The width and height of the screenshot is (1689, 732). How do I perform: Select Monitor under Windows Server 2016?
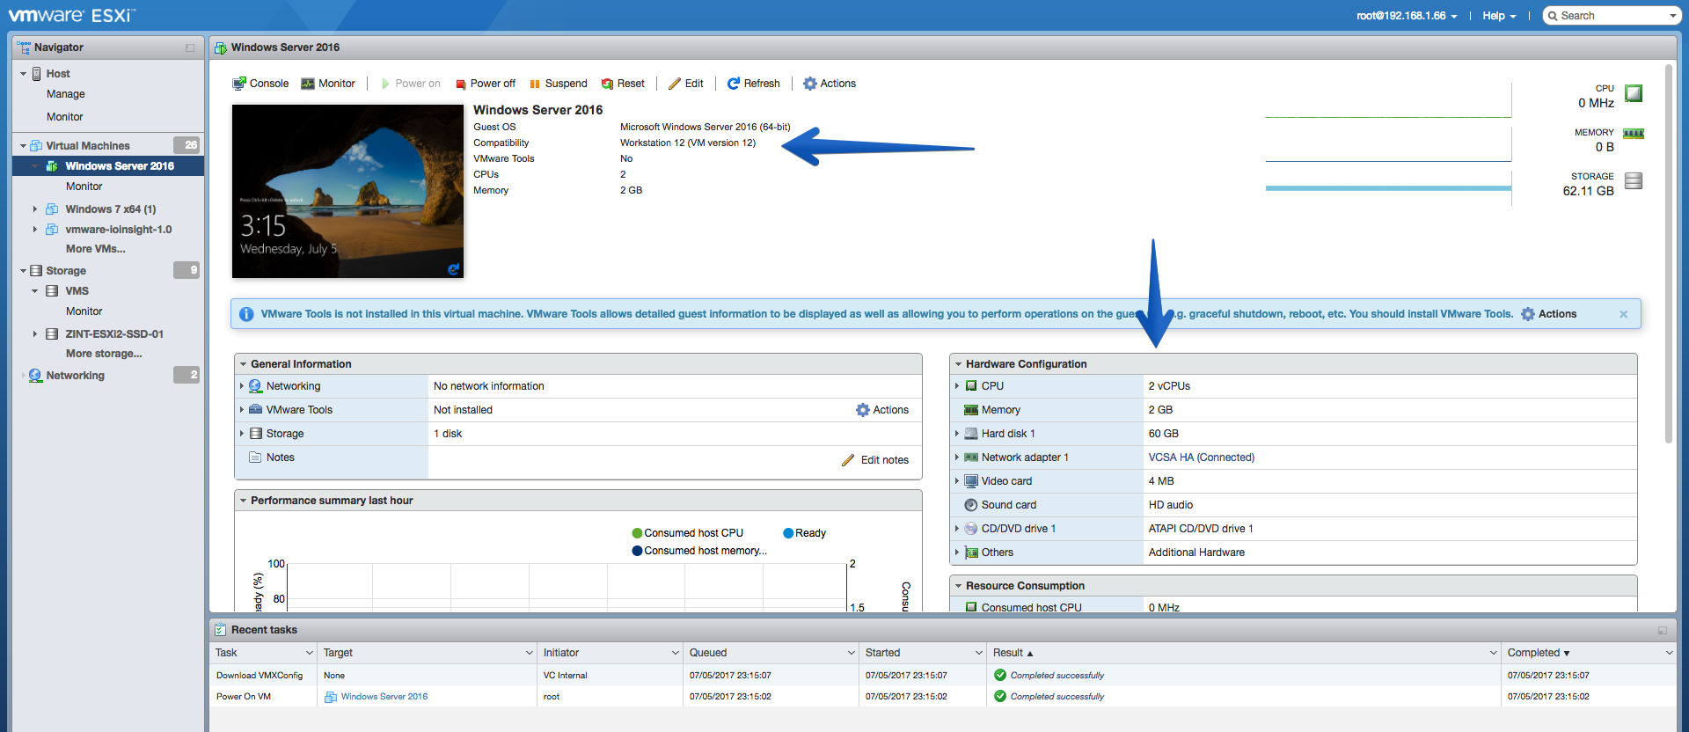coord(84,187)
